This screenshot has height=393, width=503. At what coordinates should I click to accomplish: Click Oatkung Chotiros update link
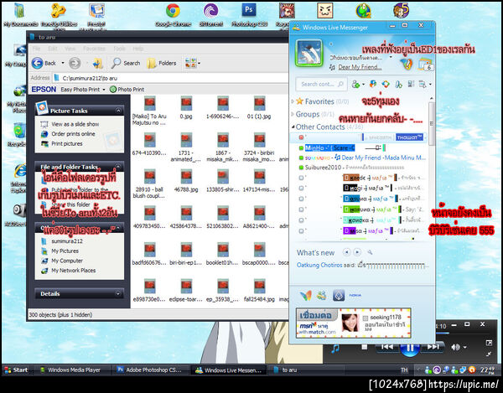pyautogui.click(x=319, y=265)
